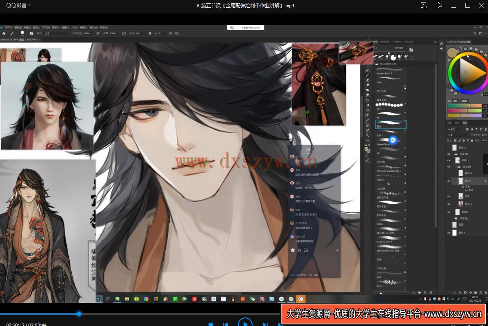Click Coolorus foreground color swatch
The width and height of the screenshot is (488, 326).
click(x=452, y=53)
